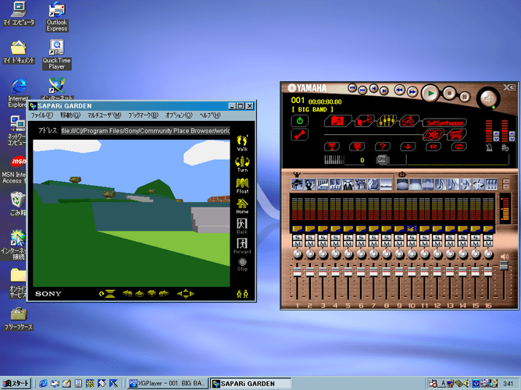
Task: Click the Walk navigation icon
Action: (242, 143)
